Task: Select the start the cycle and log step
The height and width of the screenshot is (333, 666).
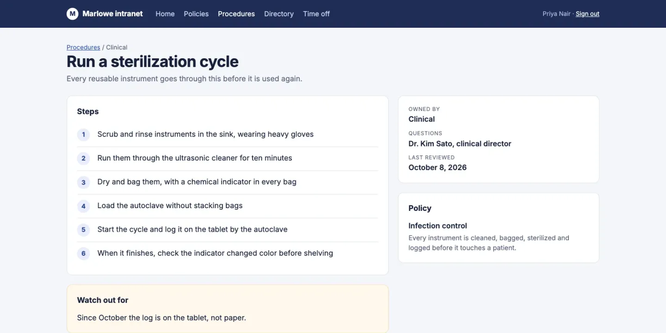Action: coord(192,229)
